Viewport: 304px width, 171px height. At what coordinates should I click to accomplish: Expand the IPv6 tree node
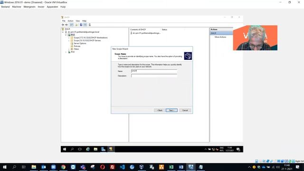66,52
